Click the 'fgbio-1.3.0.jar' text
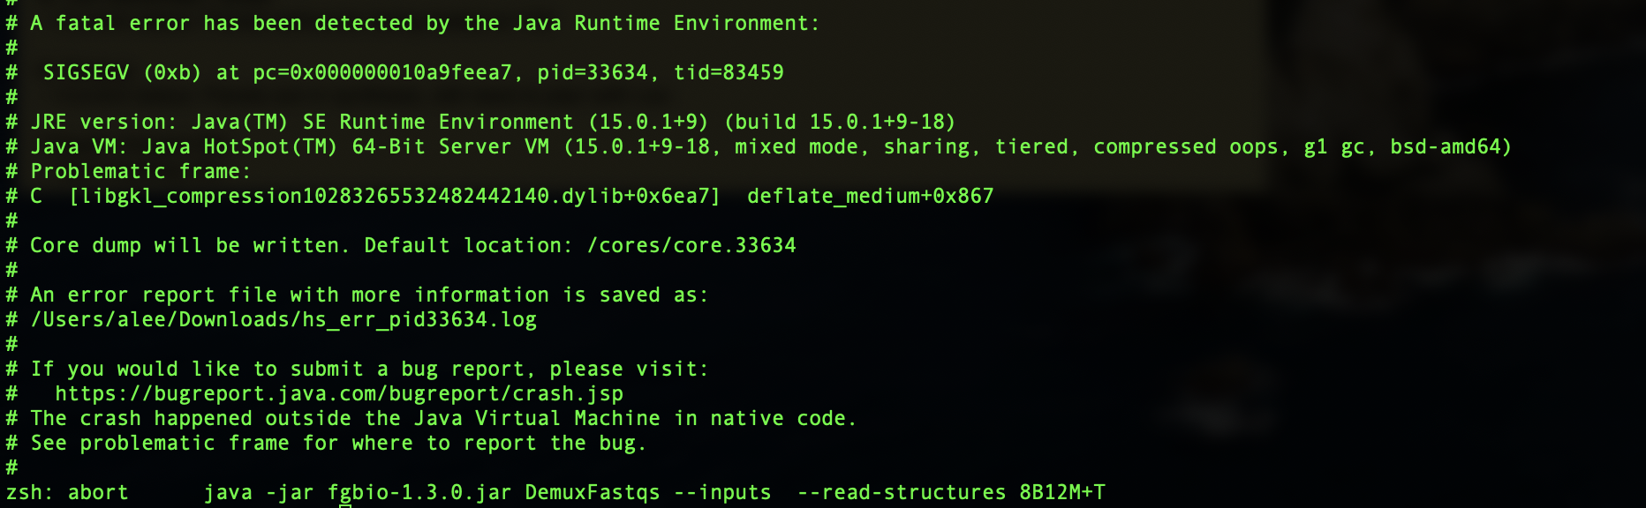1646x508 pixels. 419,493
